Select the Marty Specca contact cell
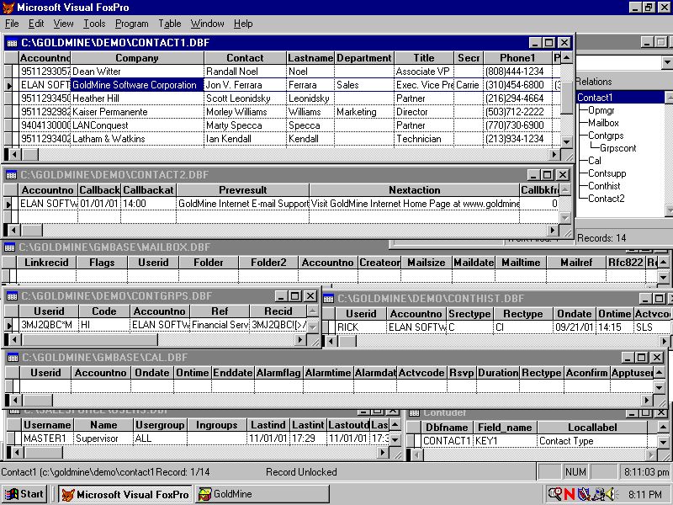This screenshot has width=673, height=505. pos(245,125)
